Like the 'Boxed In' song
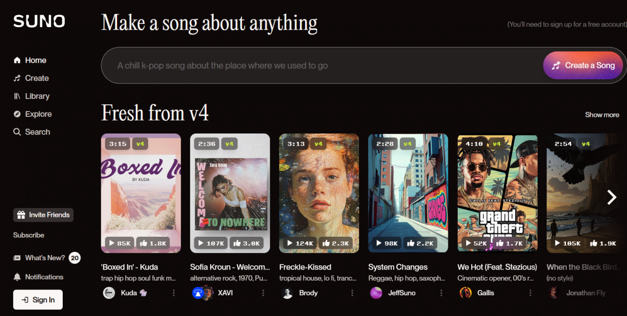 tap(152, 243)
